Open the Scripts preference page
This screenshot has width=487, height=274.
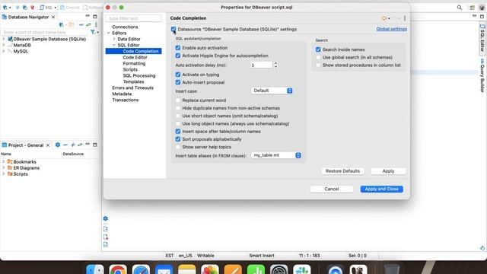pyautogui.click(x=130, y=69)
